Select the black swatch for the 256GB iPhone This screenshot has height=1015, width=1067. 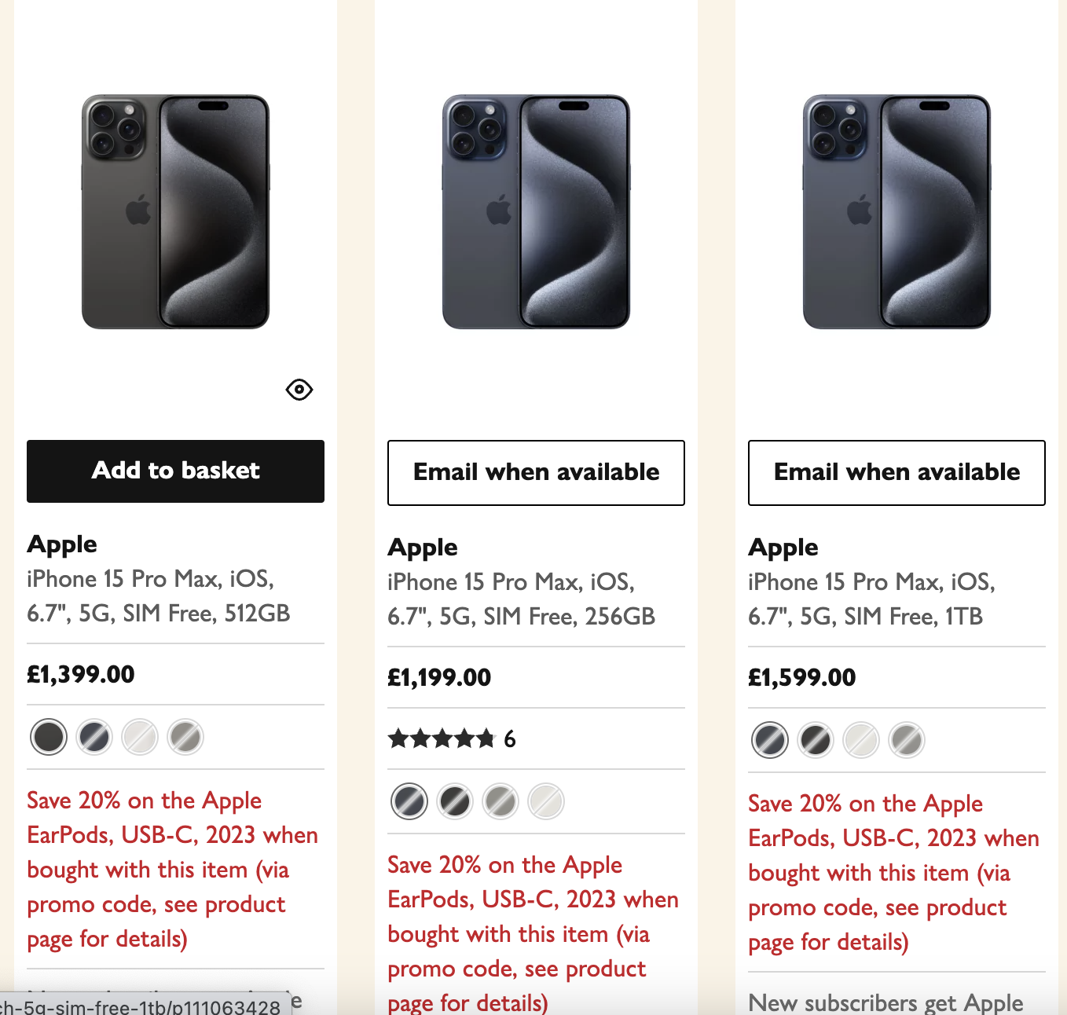point(455,801)
